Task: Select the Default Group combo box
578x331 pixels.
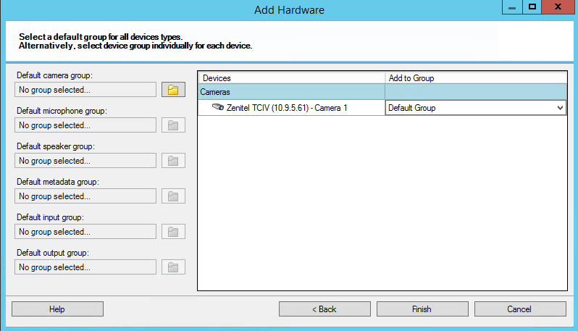Action: click(x=469, y=108)
